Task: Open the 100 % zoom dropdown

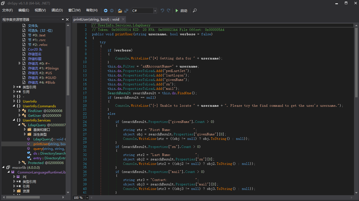Action: click(x=87, y=198)
